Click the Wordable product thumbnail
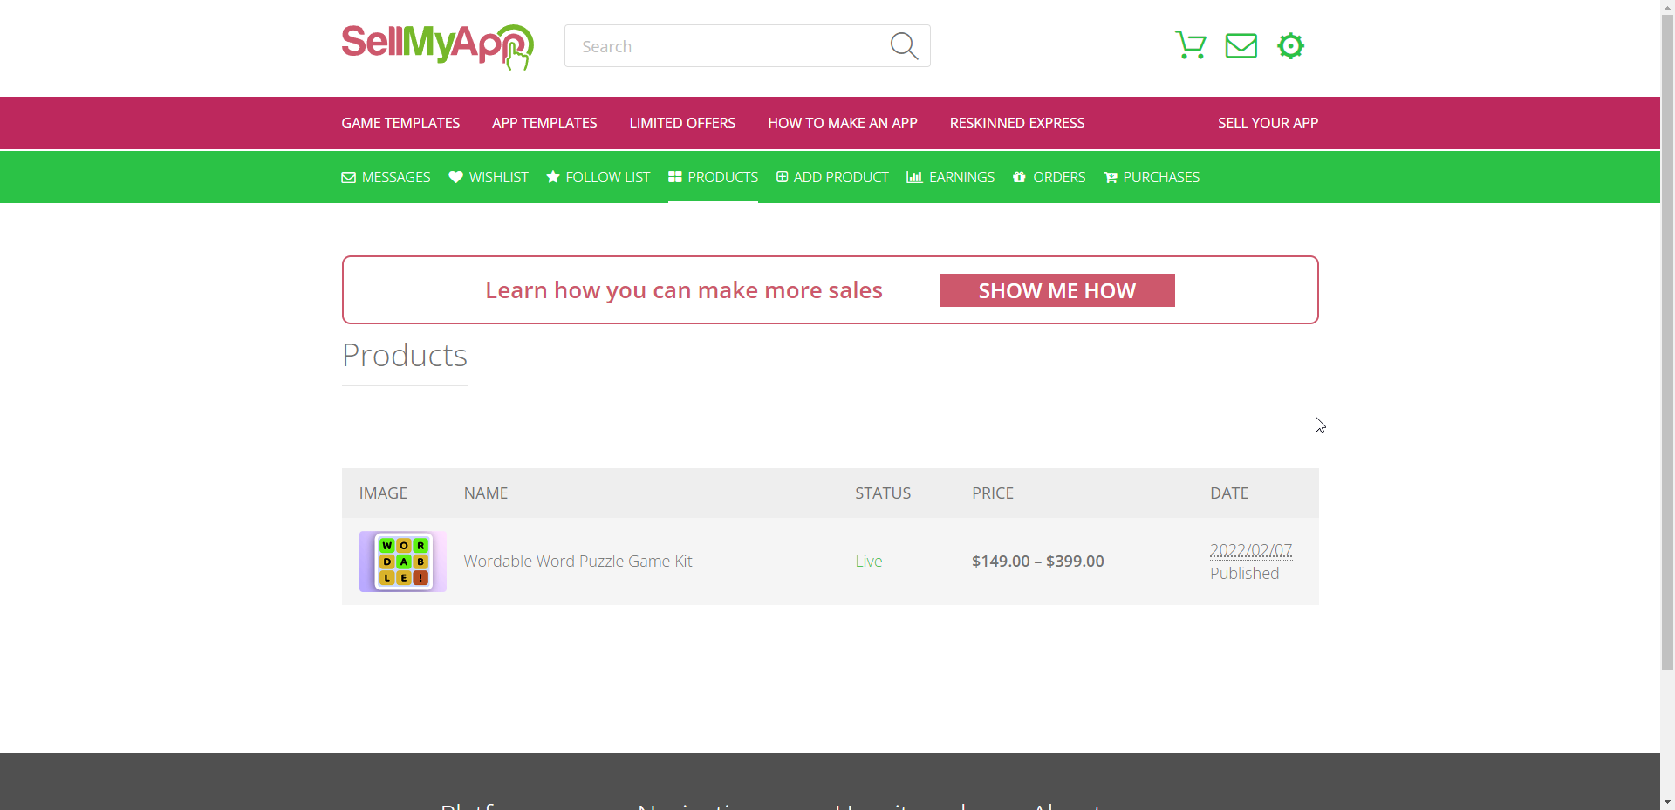The width and height of the screenshot is (1675, 810). [403, 562]
